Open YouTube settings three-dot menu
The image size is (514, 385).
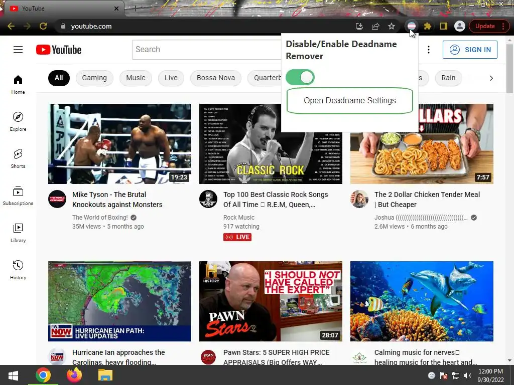(429, 50)
